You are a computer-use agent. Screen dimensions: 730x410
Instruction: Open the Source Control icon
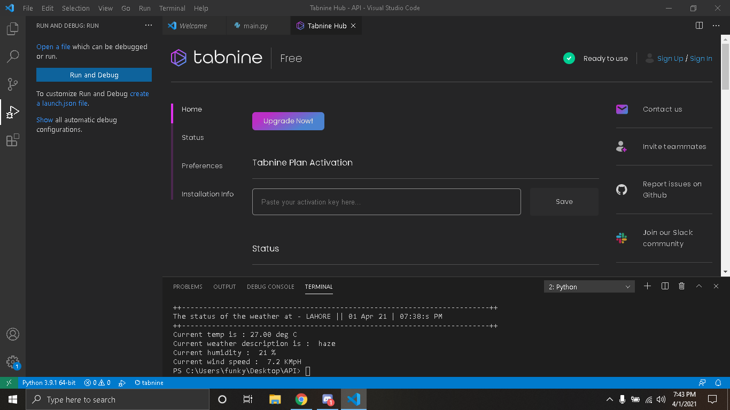point(13,84)
